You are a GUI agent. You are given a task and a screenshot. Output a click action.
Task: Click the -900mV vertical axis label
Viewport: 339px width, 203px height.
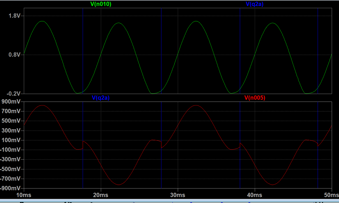[x=11, y=188]
